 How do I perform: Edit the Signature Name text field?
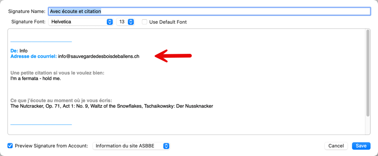tap(209, 11)
